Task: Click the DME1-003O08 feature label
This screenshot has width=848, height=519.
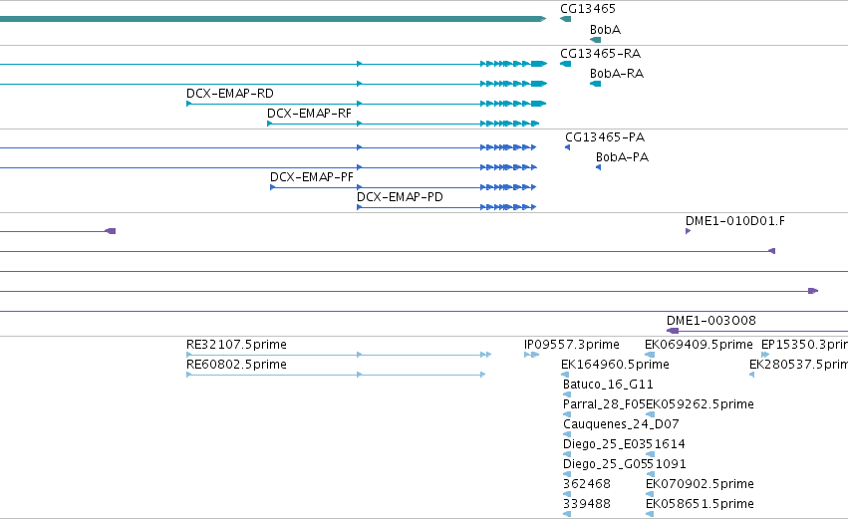Action: click(711, 321)
